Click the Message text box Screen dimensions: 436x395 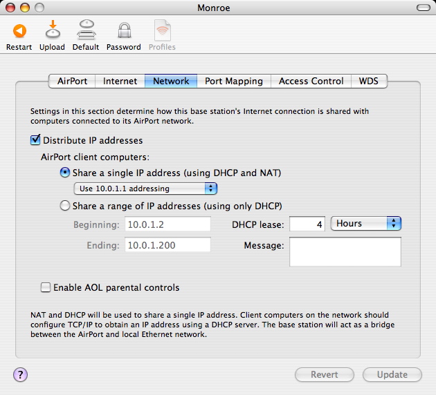click(x=345, y=251)
